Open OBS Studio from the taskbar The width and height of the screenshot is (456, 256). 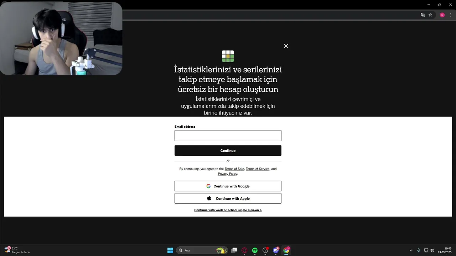[x=265, y=250]
